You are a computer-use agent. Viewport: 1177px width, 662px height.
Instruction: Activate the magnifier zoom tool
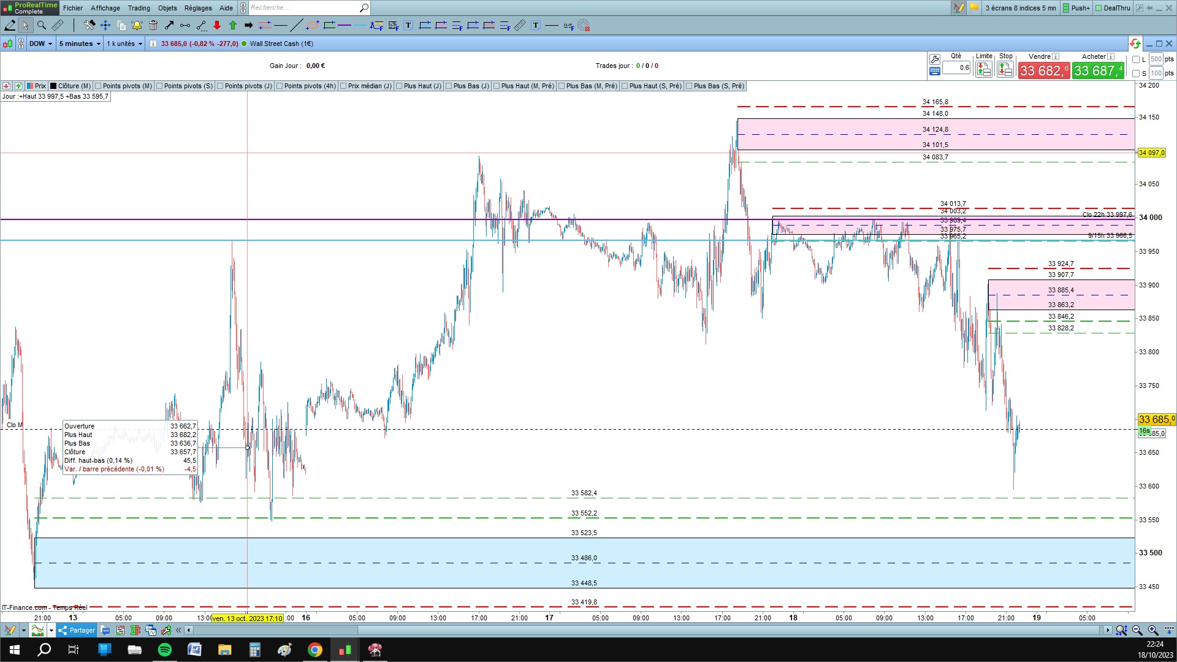click(42, 25)
